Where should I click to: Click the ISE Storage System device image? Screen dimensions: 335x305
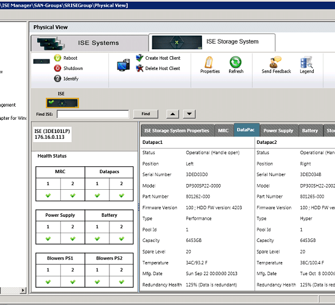[x=177, y=42]
